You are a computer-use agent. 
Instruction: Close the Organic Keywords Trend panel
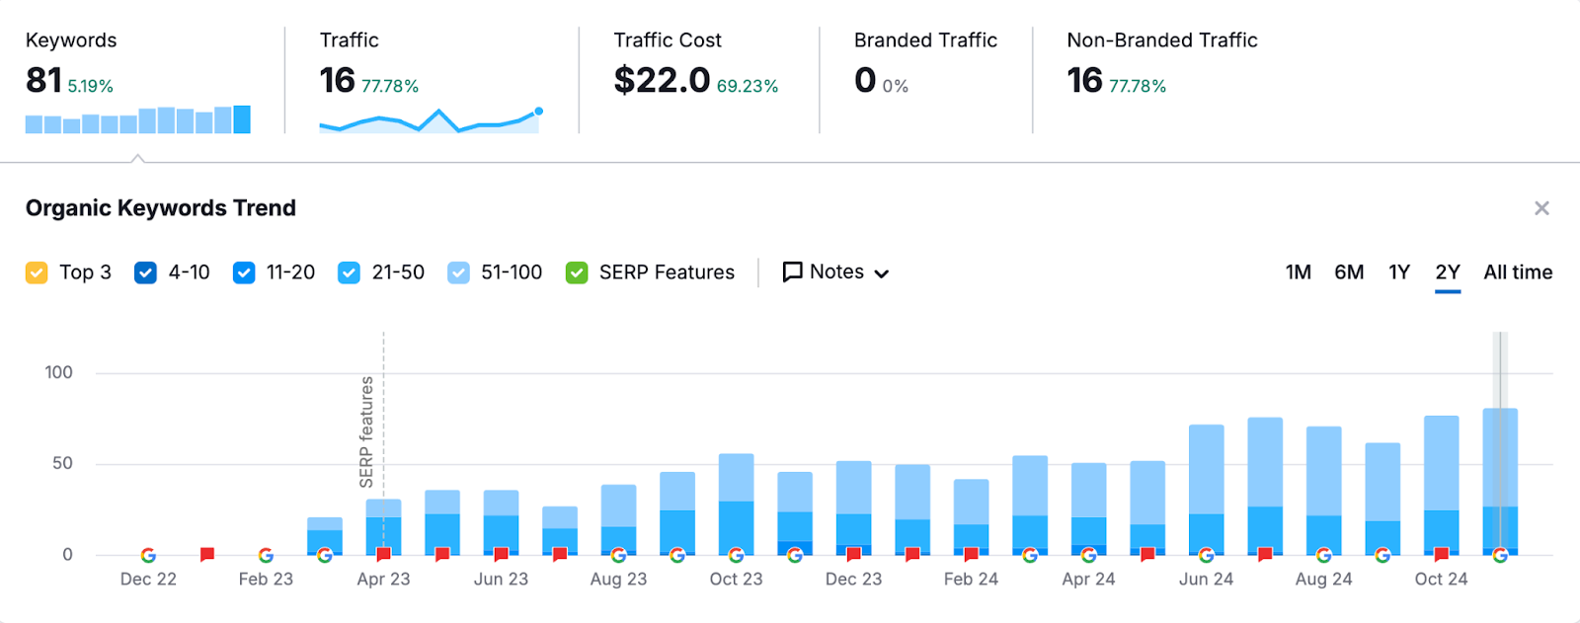coord(1541,208)
